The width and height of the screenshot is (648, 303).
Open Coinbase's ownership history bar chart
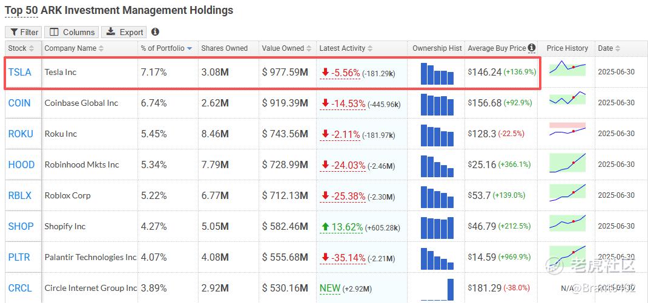pyautogui.click(x=437, y=104)
